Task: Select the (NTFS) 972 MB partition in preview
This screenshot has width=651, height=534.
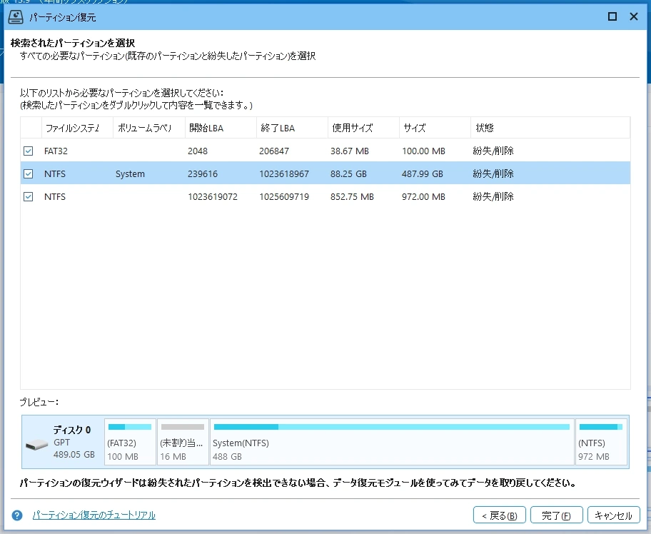Action: click(x=601, y=442)
